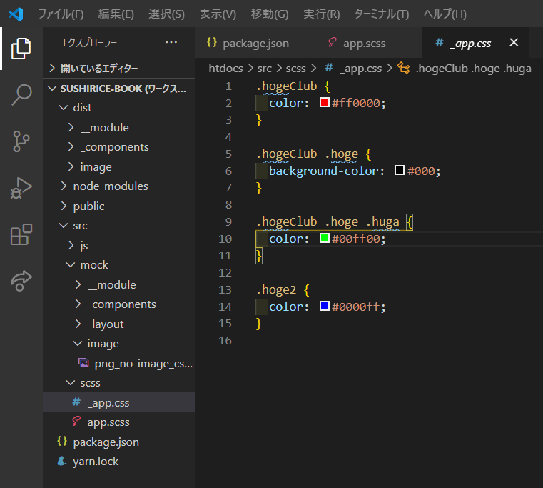This screenshot has width=543, height=488.
Task: Open black #000 color swatch
Action: point(400,170)
